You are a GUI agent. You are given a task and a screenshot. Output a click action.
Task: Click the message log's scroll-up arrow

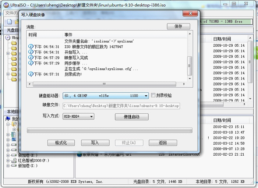click(190, 34)
